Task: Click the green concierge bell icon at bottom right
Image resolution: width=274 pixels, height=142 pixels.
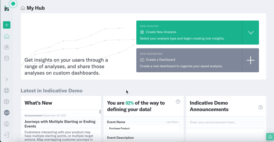Action: 270,137
